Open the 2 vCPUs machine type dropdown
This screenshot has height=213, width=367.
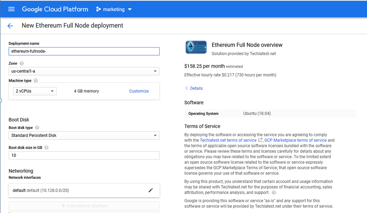[x=35, y=91]
